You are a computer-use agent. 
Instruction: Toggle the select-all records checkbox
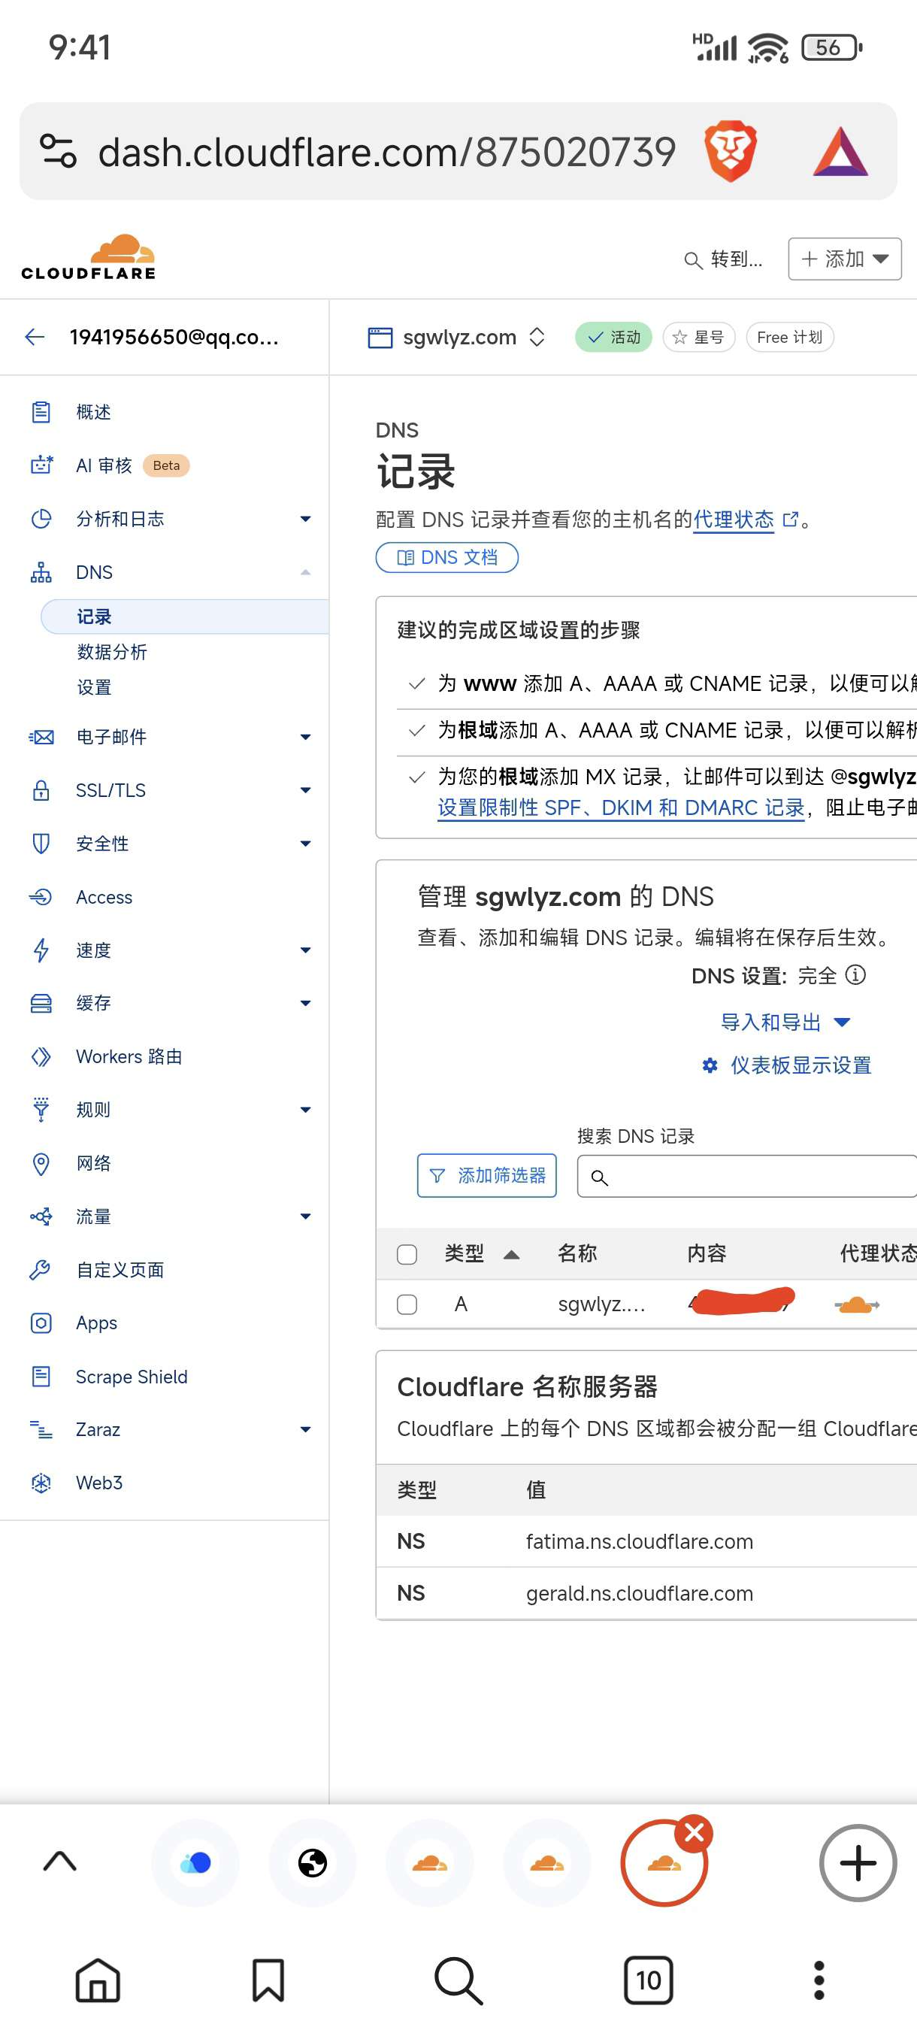[407, 1254]
